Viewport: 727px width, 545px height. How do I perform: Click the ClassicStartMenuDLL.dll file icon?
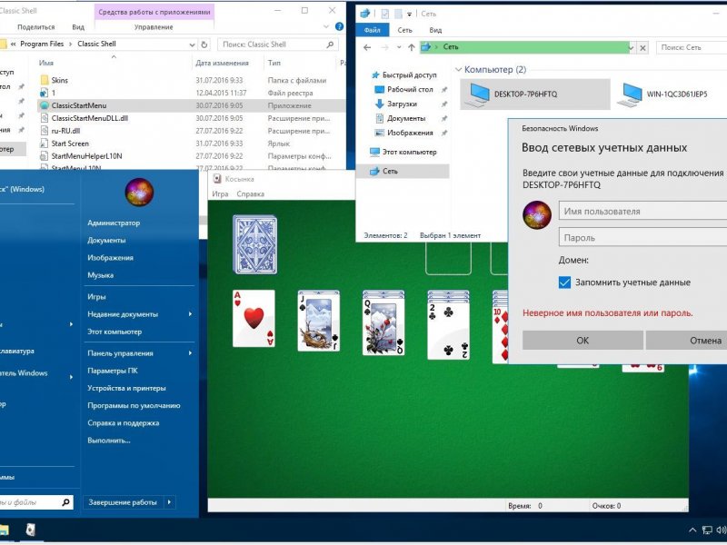[45, 118]
